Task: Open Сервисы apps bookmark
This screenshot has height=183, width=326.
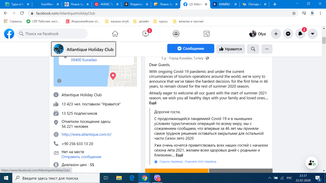Action: coord(13,21)
